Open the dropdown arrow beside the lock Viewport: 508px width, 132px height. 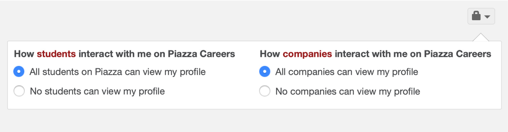[x=487, y=17]
